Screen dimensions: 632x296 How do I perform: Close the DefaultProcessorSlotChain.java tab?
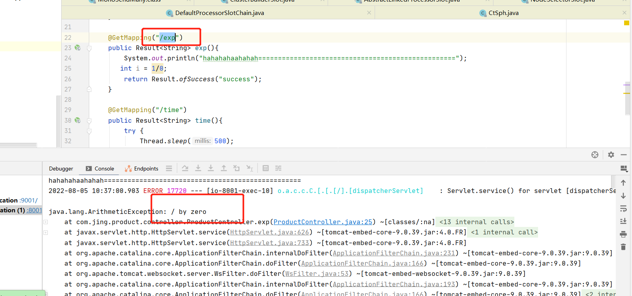coord(369,13)
